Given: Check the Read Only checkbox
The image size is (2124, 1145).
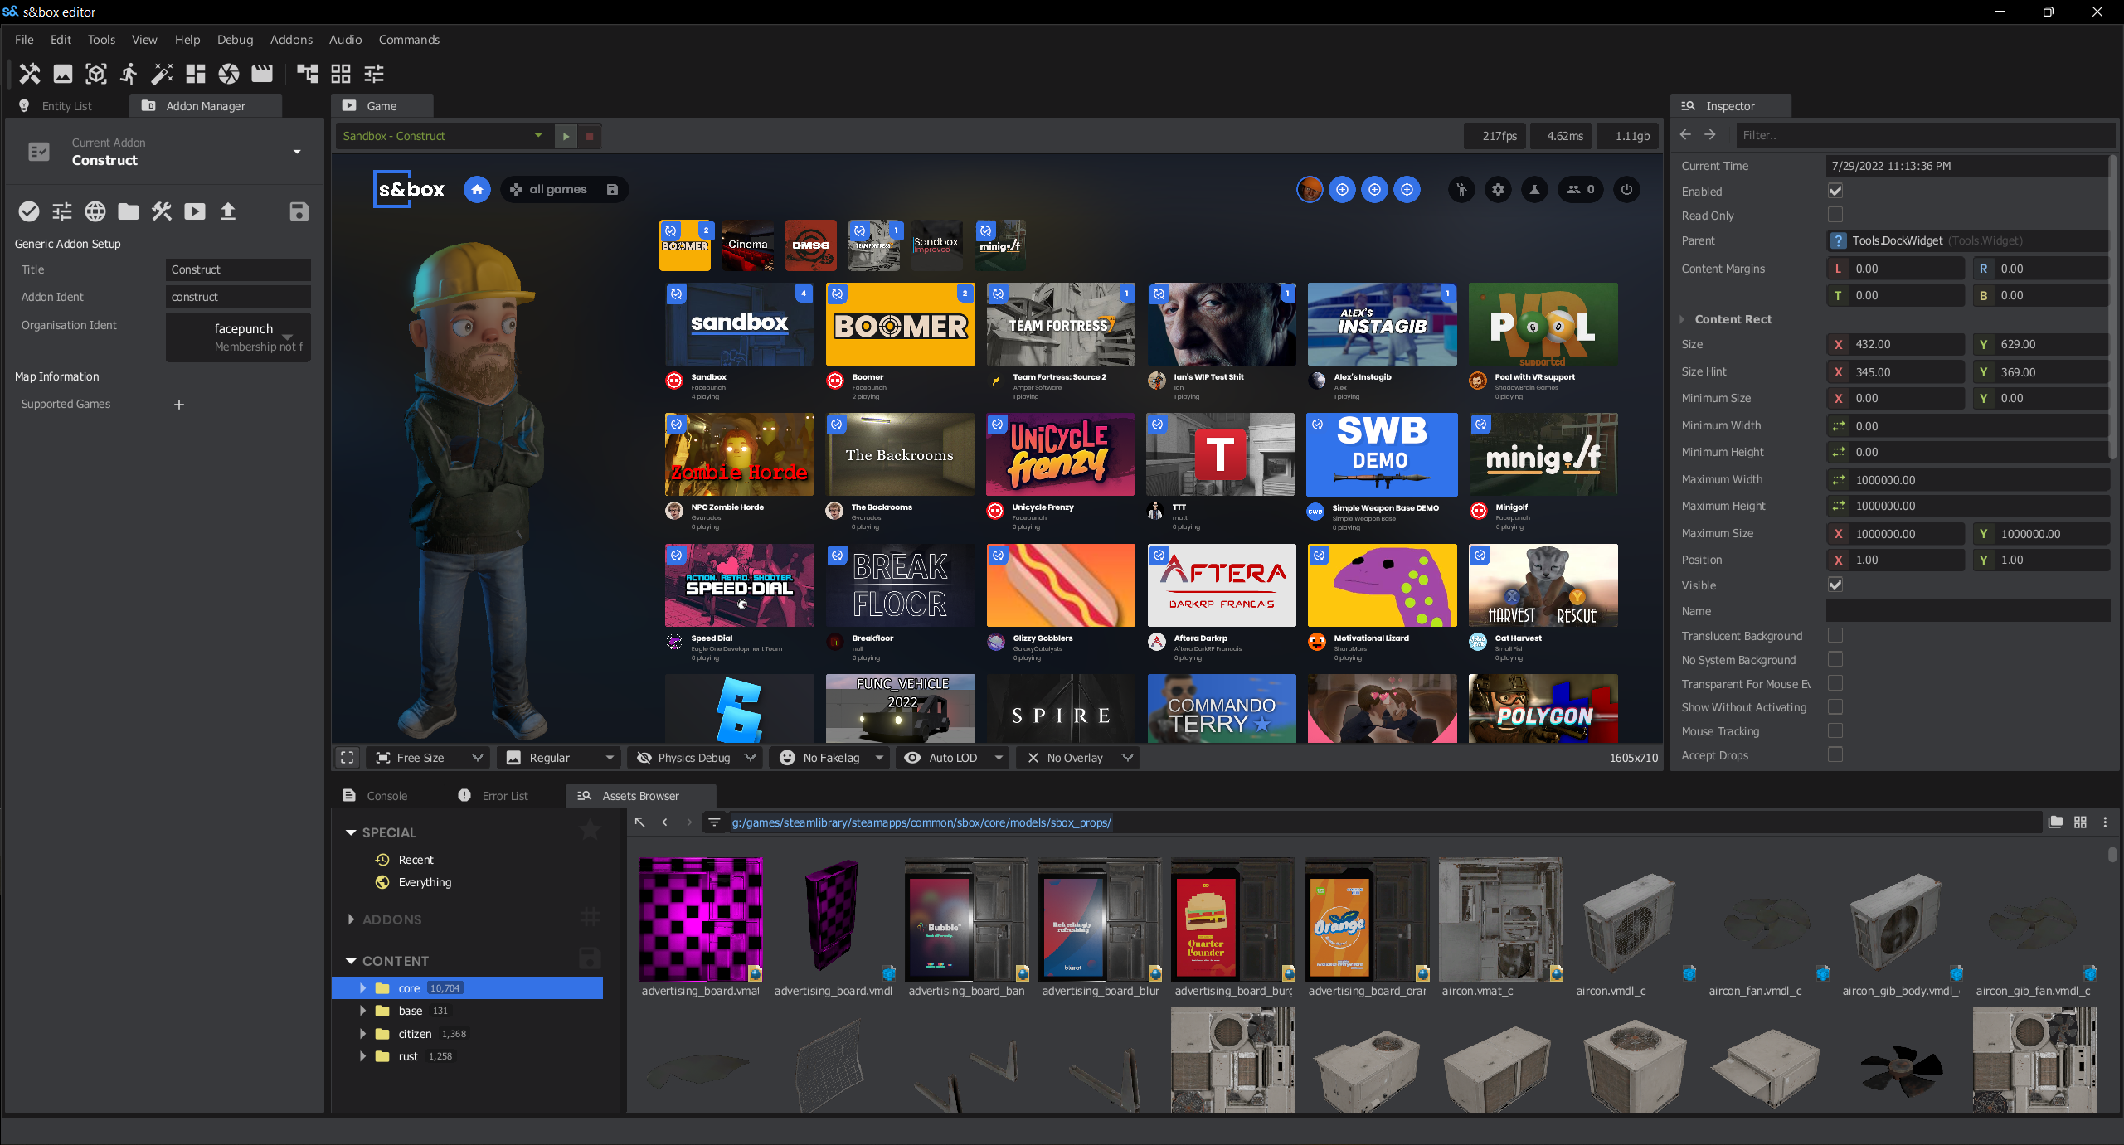Looking at the screenshot, I should [x=1835, y=215].
